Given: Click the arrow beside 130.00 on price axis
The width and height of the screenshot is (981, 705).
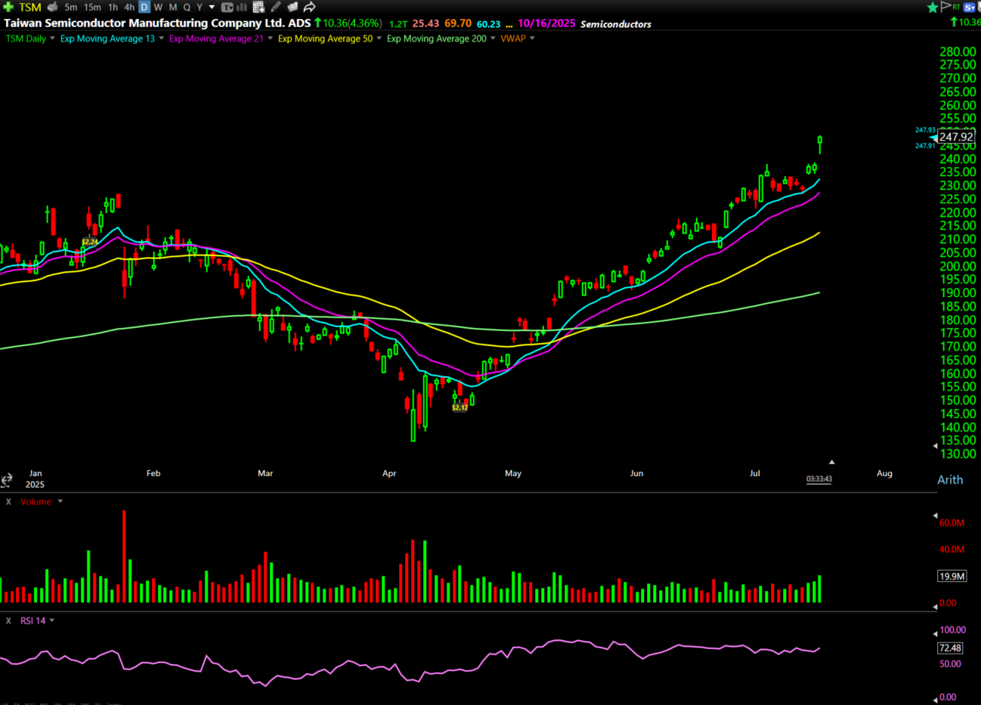Looking at the screenshot, I should tap(935, 446).
